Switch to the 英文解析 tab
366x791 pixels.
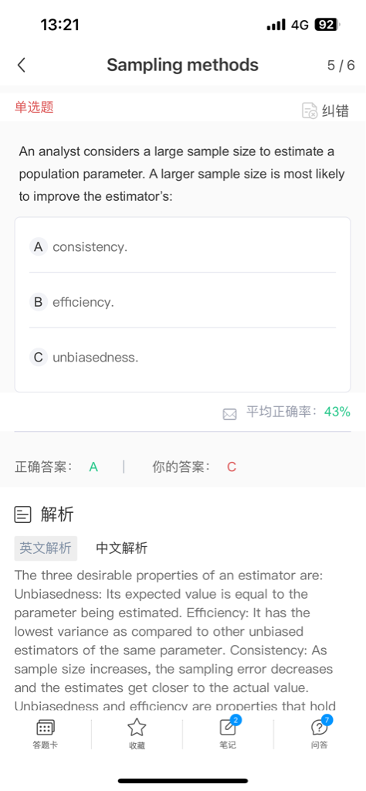coord(46,548)
